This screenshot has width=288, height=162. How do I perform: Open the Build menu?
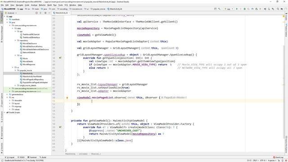click(x=49, y=5)
